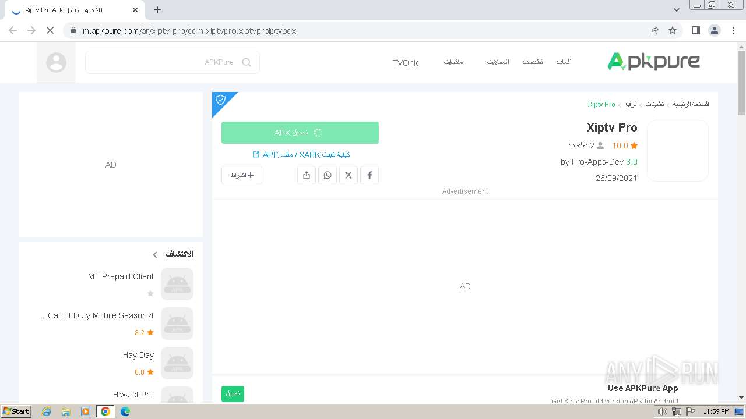This screenshot has height=419, width=746.
Task: Click the browser address bar URL
Action: click(189, 31)
